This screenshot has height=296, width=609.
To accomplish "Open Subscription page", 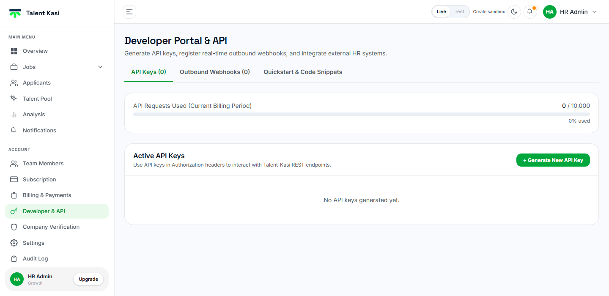I will [x=57, y=179].
